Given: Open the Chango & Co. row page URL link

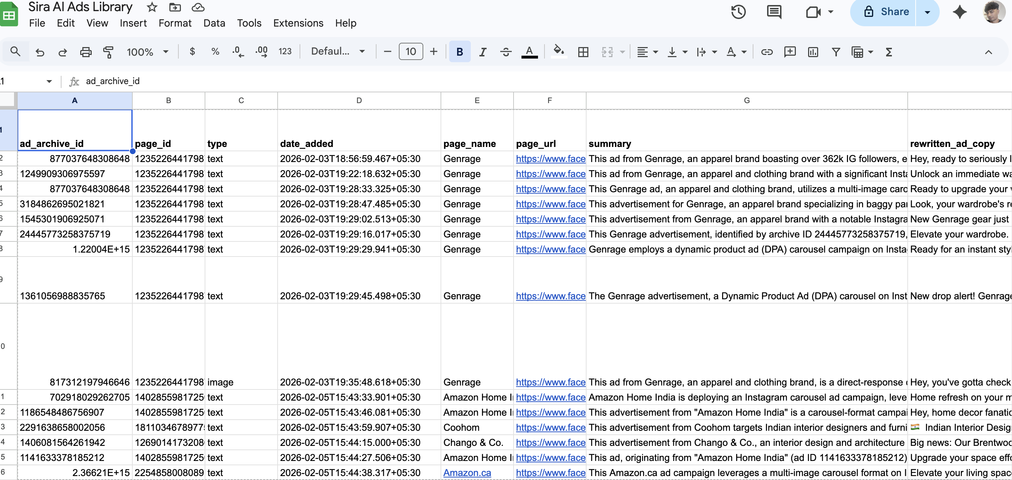Looking at the screenshot, I should 550,442.
